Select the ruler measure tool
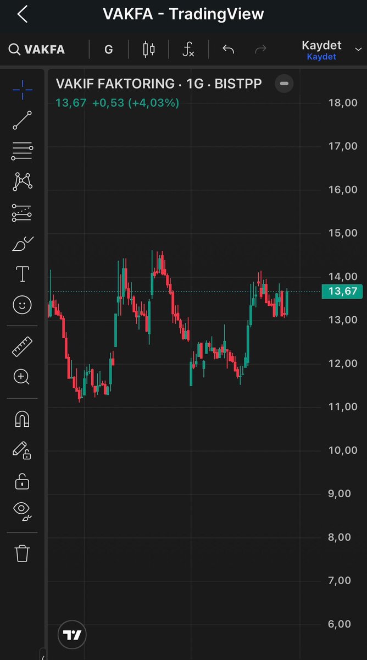This screenshot has height=660, width=367. (23, 346)
